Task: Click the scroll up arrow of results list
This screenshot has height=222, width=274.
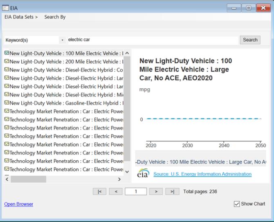Action: (127, 53)
